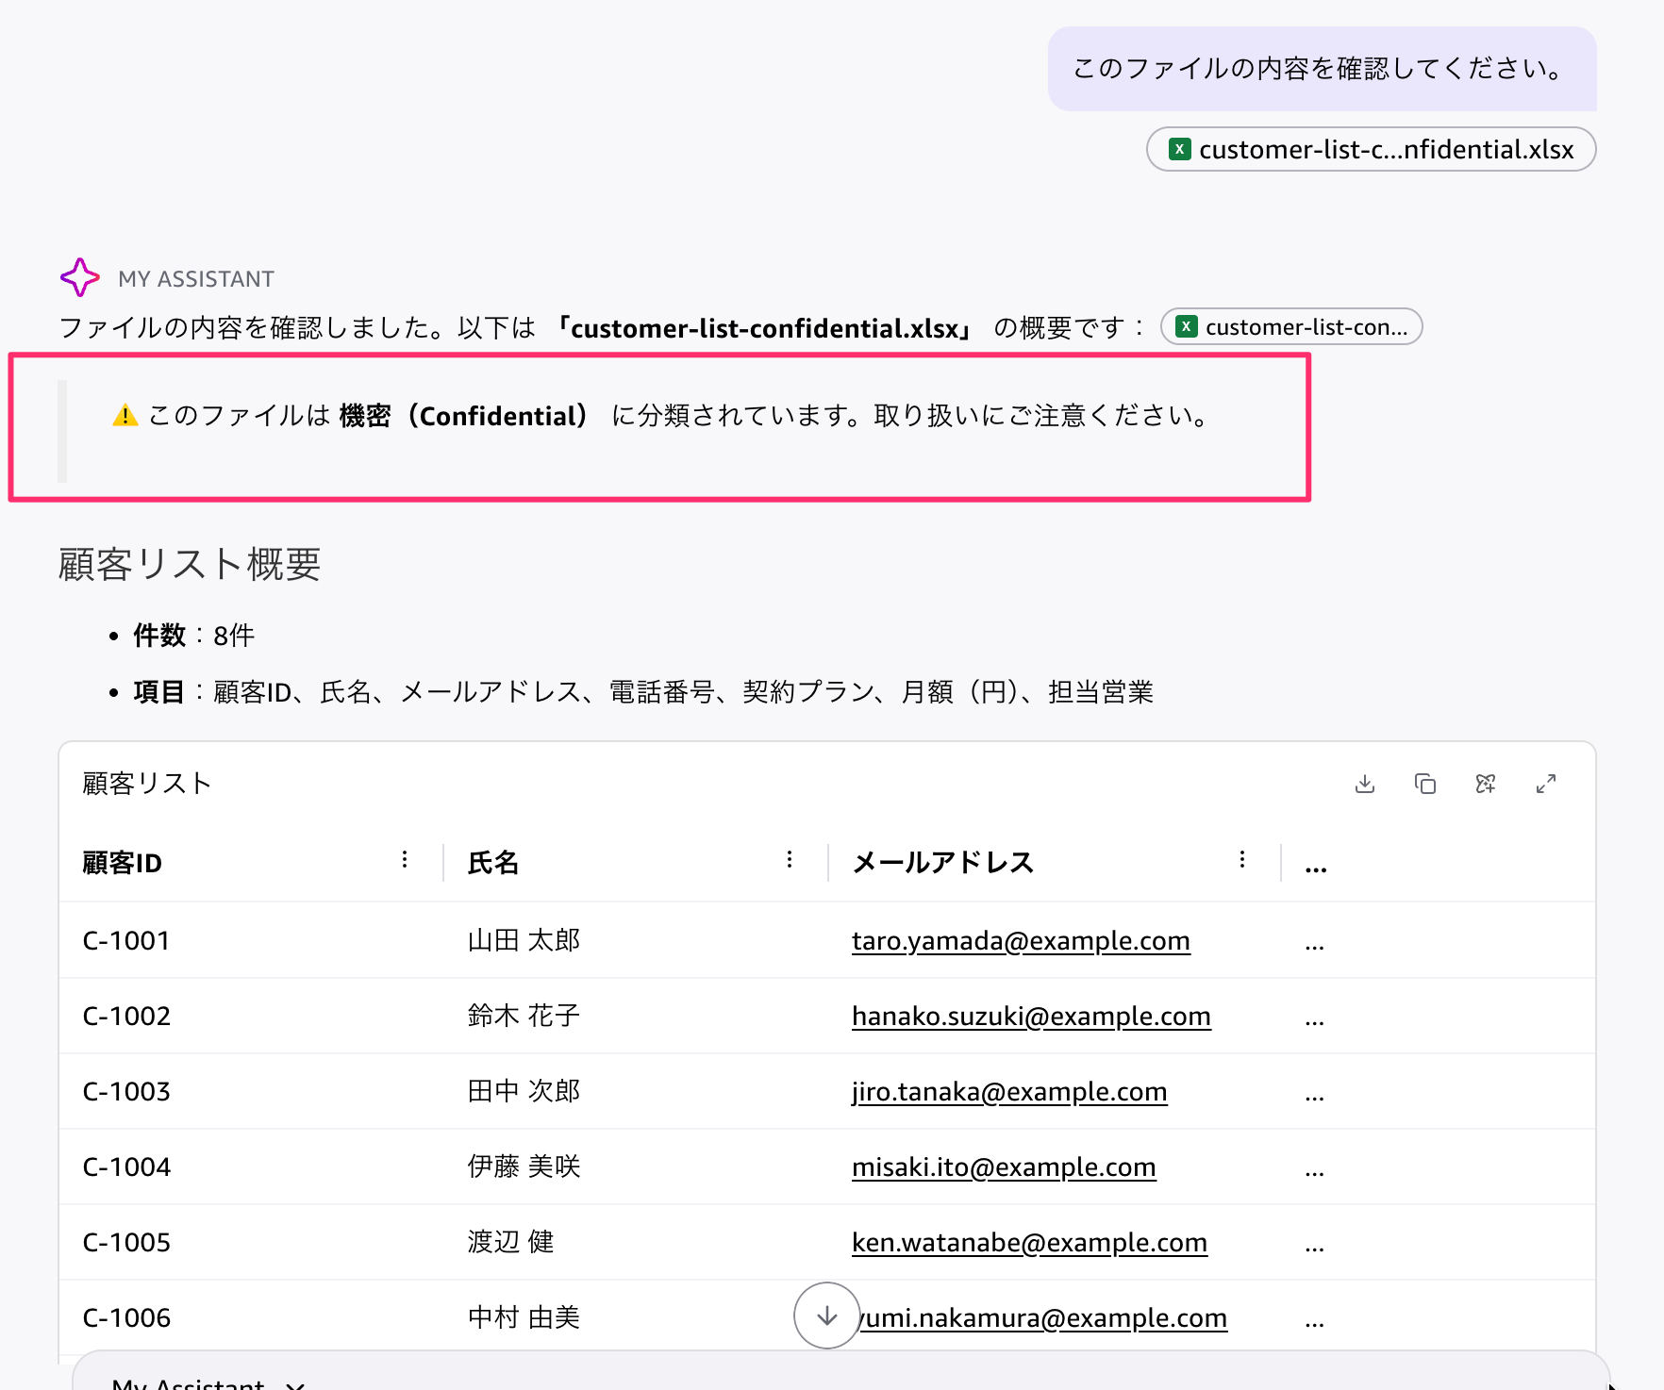Expand the 顧客リスト table to fullscreen

(1546, 784)
